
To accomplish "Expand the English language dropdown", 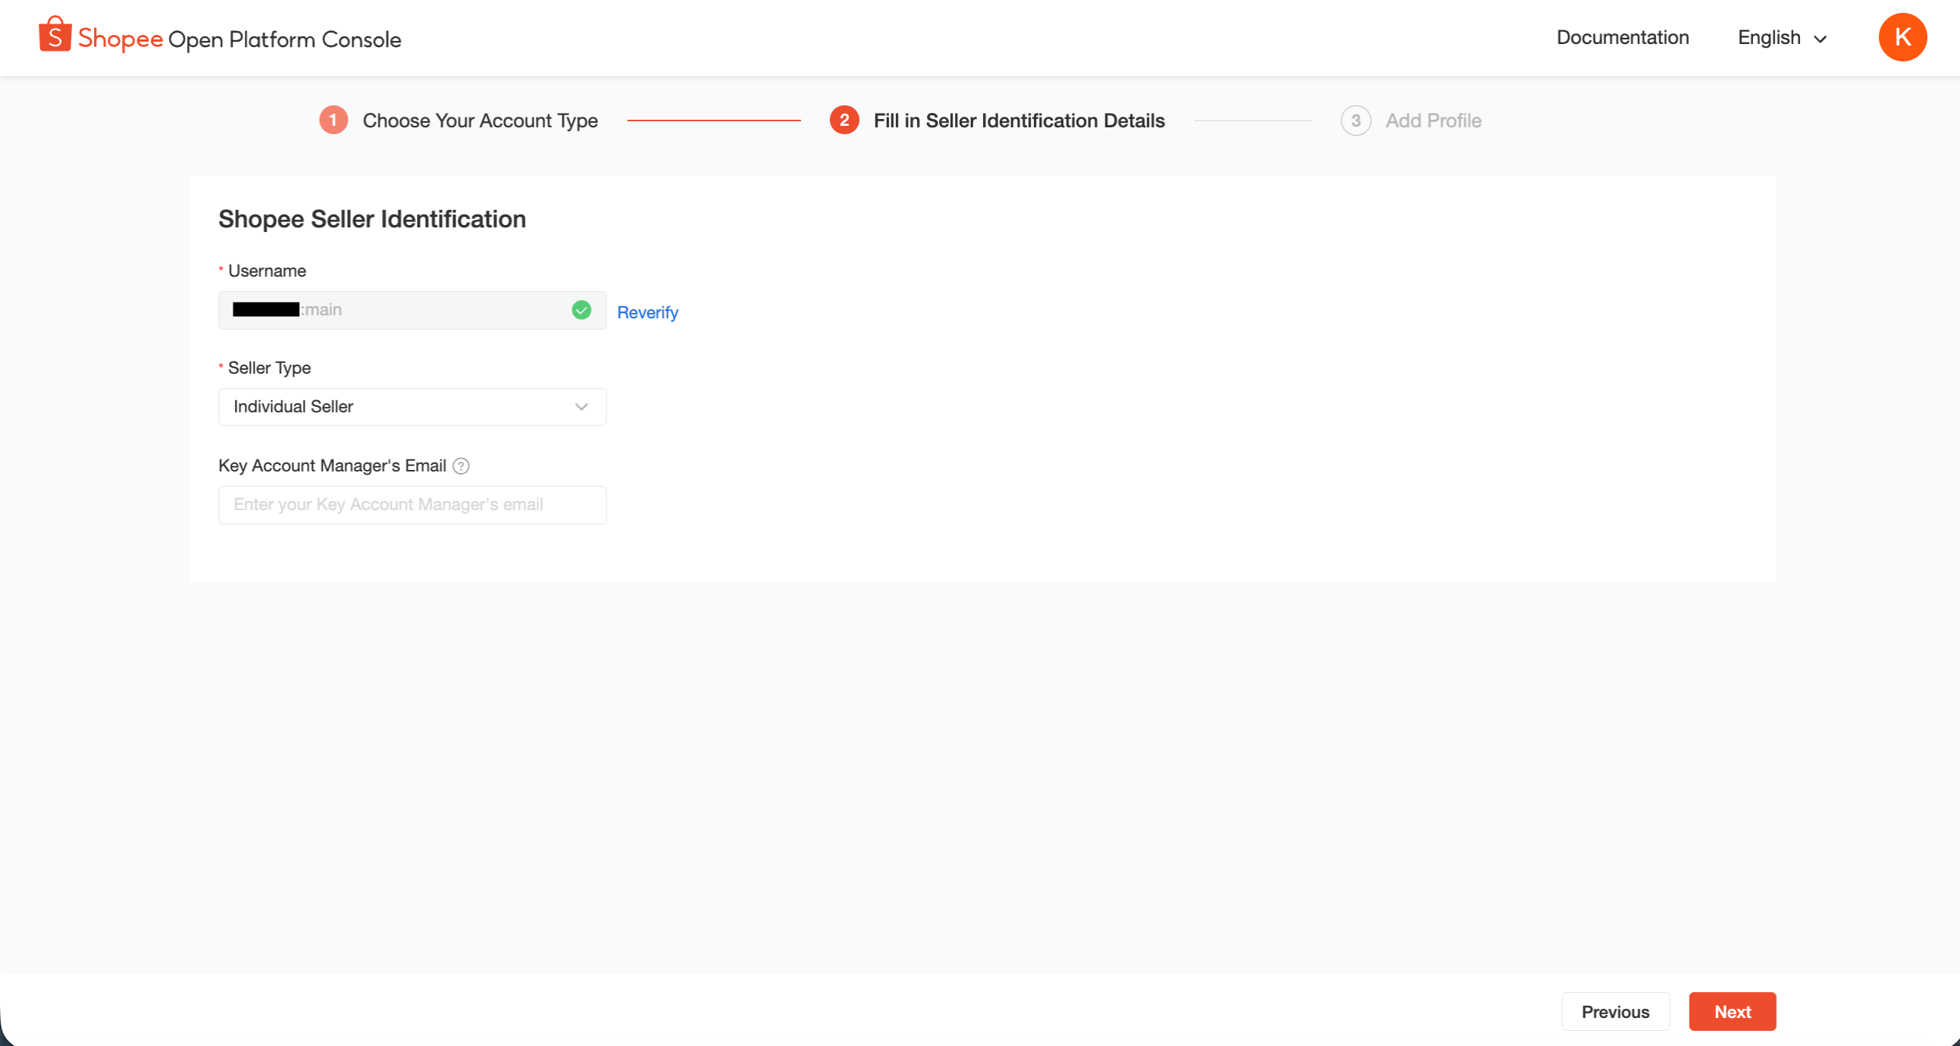I will click(x=1783, y=38).
